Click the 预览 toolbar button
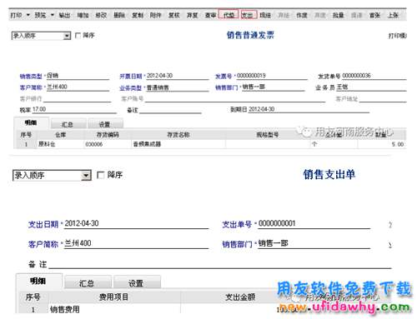Image resolution: width=417 pixels, height=319 pixels. pyautogui.click(x=40, y=15)
